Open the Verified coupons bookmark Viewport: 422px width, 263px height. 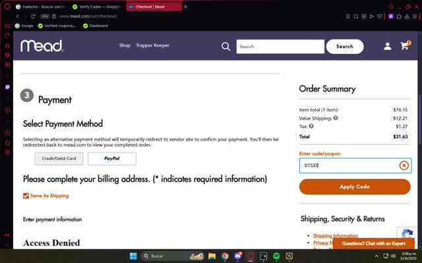coord(57,26)
